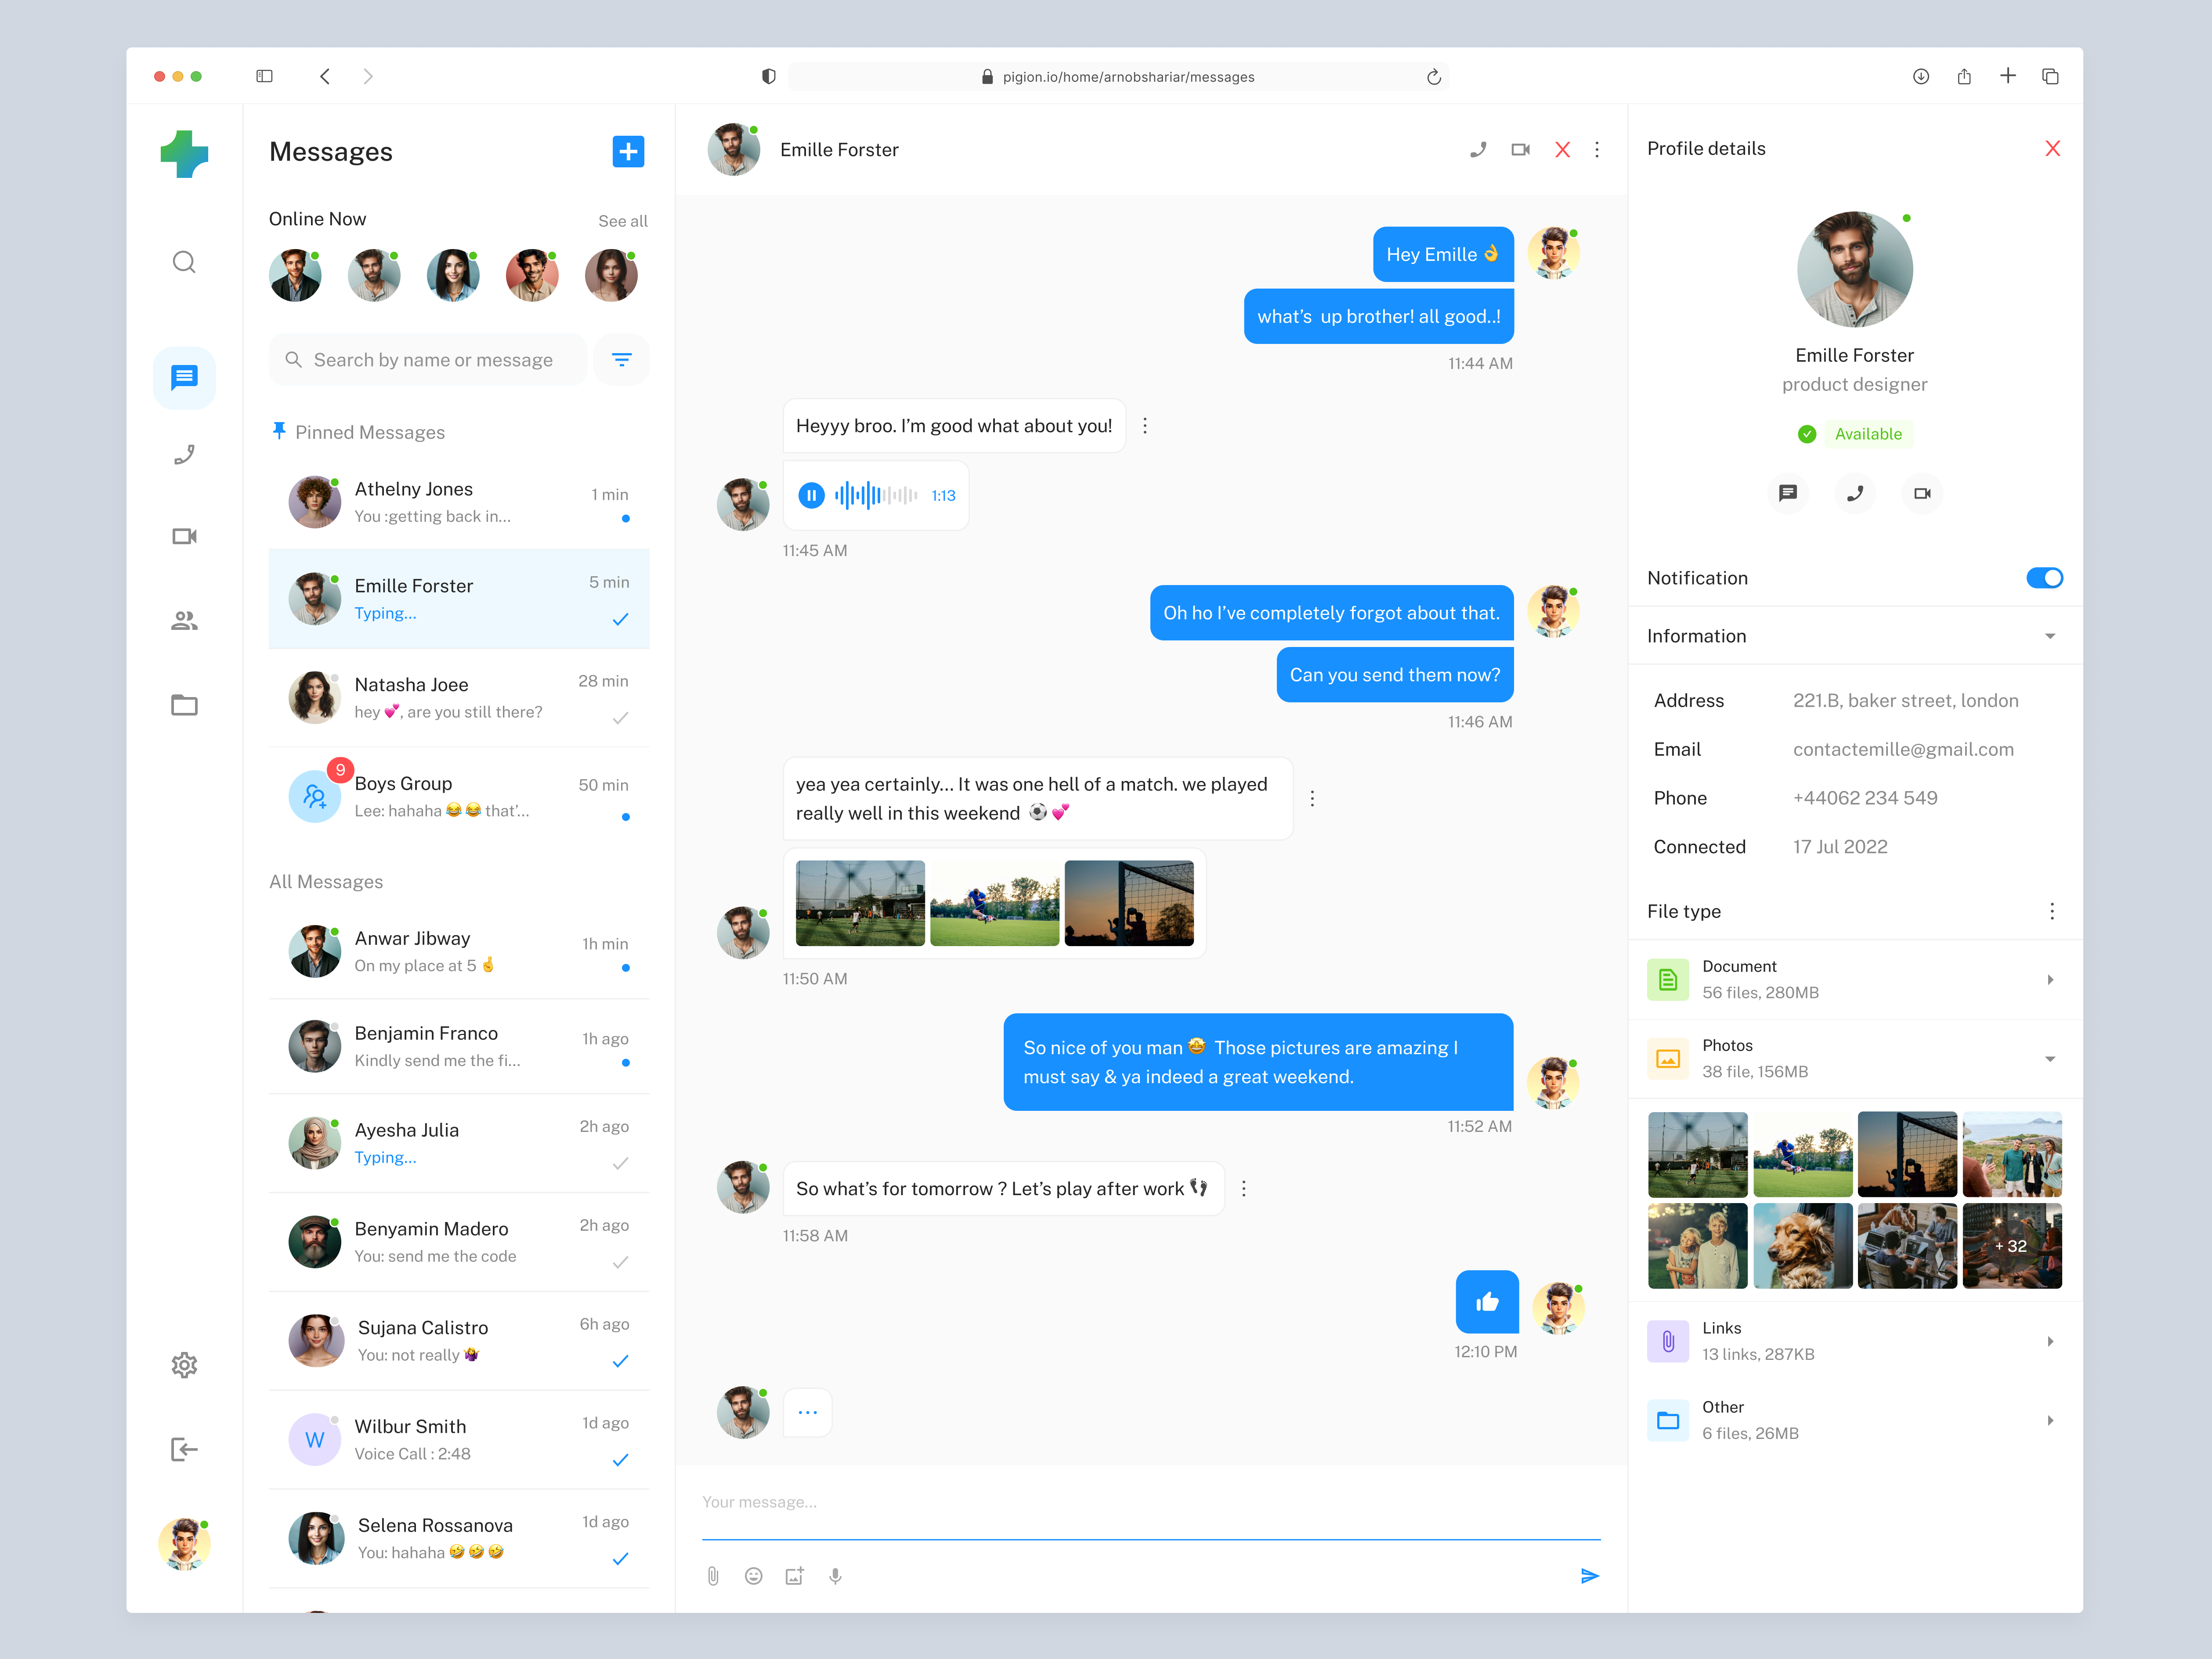Open the filter icon beside search bar
The height and width of the screenshot is (1659, 2212).
621,359
